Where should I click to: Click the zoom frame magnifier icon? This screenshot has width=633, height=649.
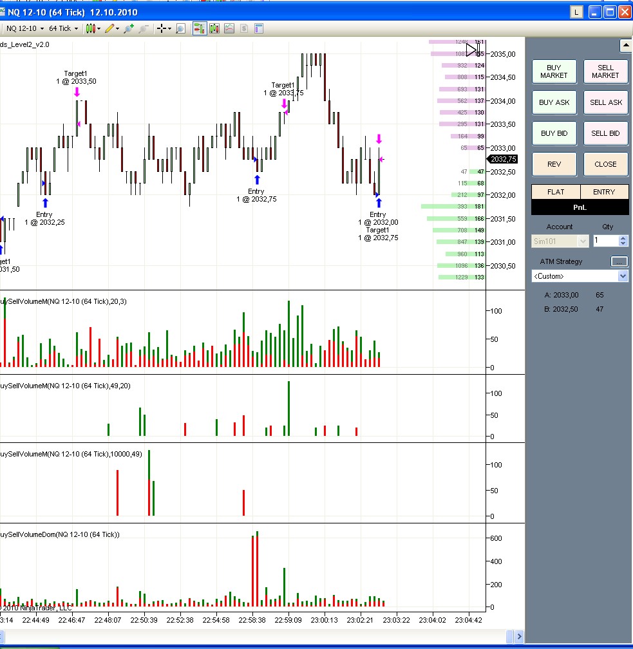[x=181, y=28]
